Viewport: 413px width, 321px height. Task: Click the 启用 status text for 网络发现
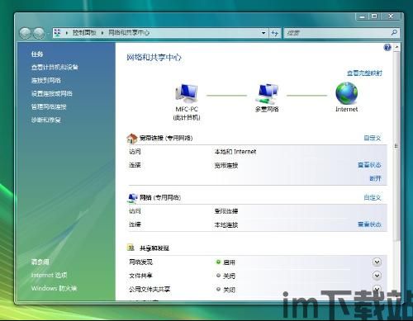(229, 262)
